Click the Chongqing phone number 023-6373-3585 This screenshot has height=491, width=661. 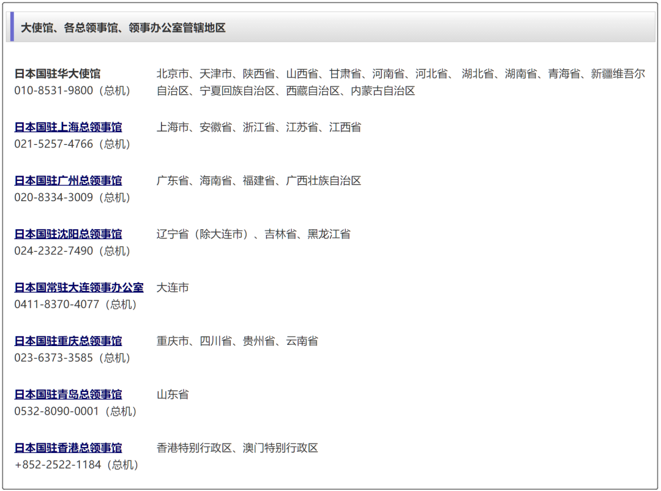[x=54, y=358]
